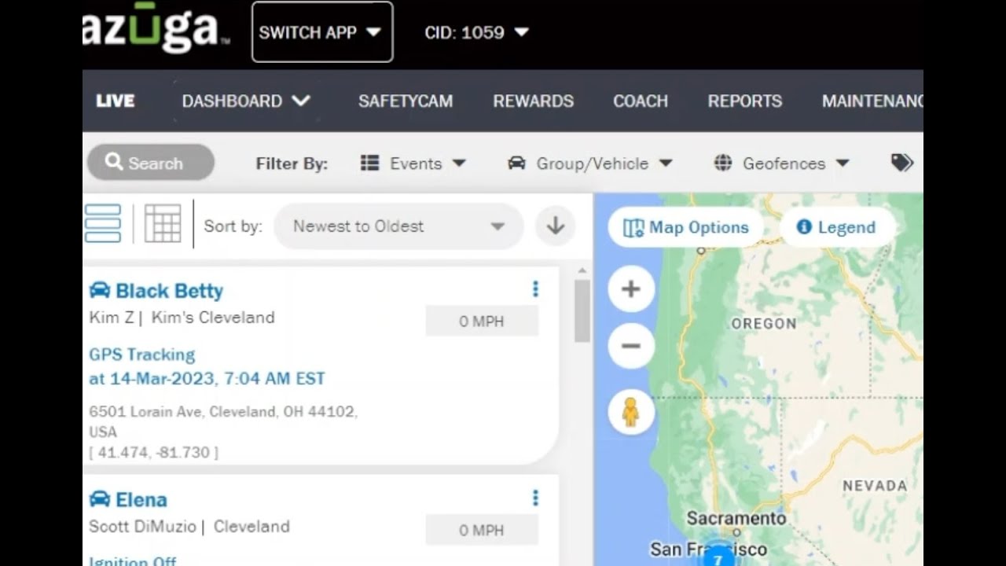The height and width of the screenshot is (566, 1006).
Task: Click Elena's 0 MPH speed badge
Action: 482,530
